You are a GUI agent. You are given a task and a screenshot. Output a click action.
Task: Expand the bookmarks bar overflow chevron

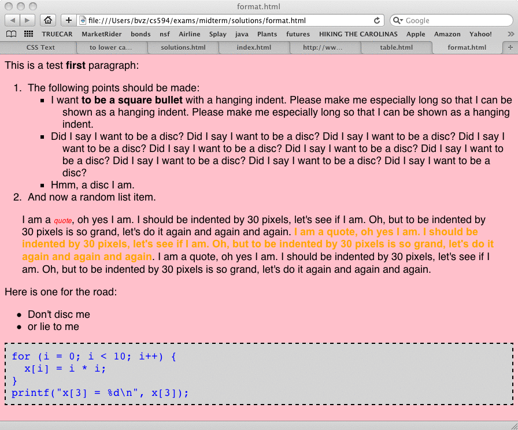tap(510, 34)
